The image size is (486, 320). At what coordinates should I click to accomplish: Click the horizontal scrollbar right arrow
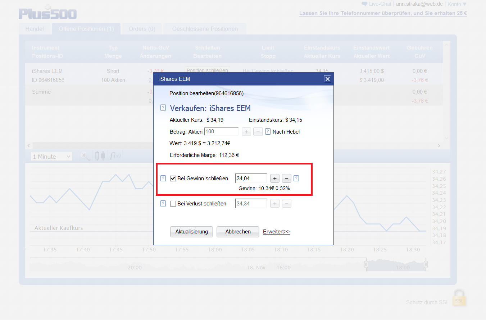(439, 145)
